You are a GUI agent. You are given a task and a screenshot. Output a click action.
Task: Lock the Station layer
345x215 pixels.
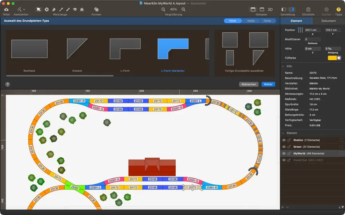tap(289, 140)
